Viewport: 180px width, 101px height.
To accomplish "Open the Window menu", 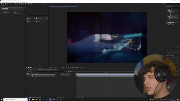I will pyautogui.click(x=23, y=2).
